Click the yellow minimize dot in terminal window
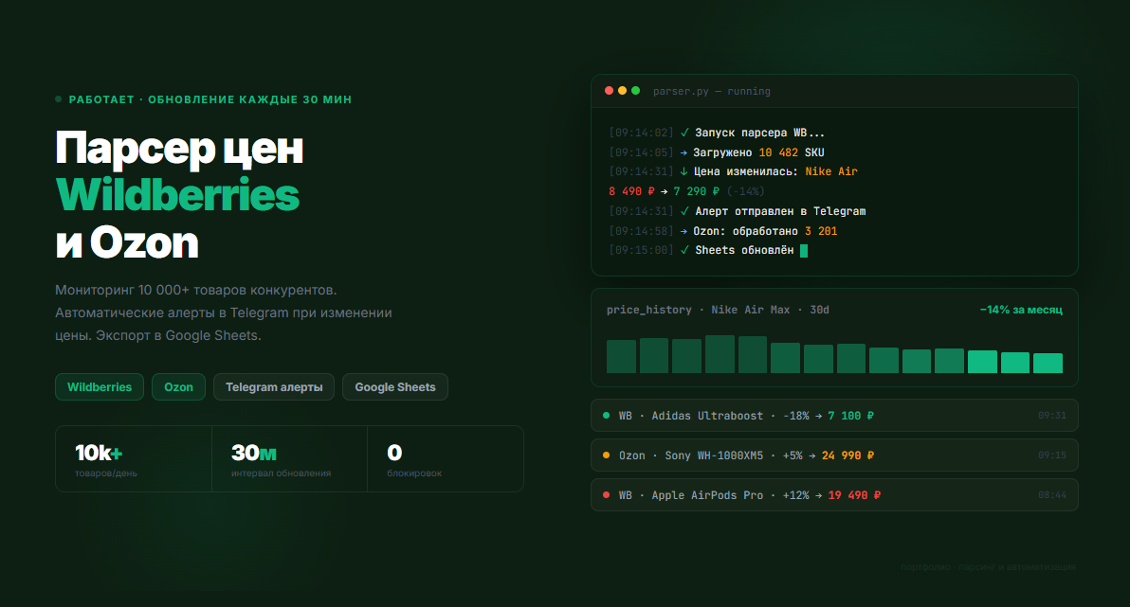The width and height of the screenshot is (1130, 607). 622,91
